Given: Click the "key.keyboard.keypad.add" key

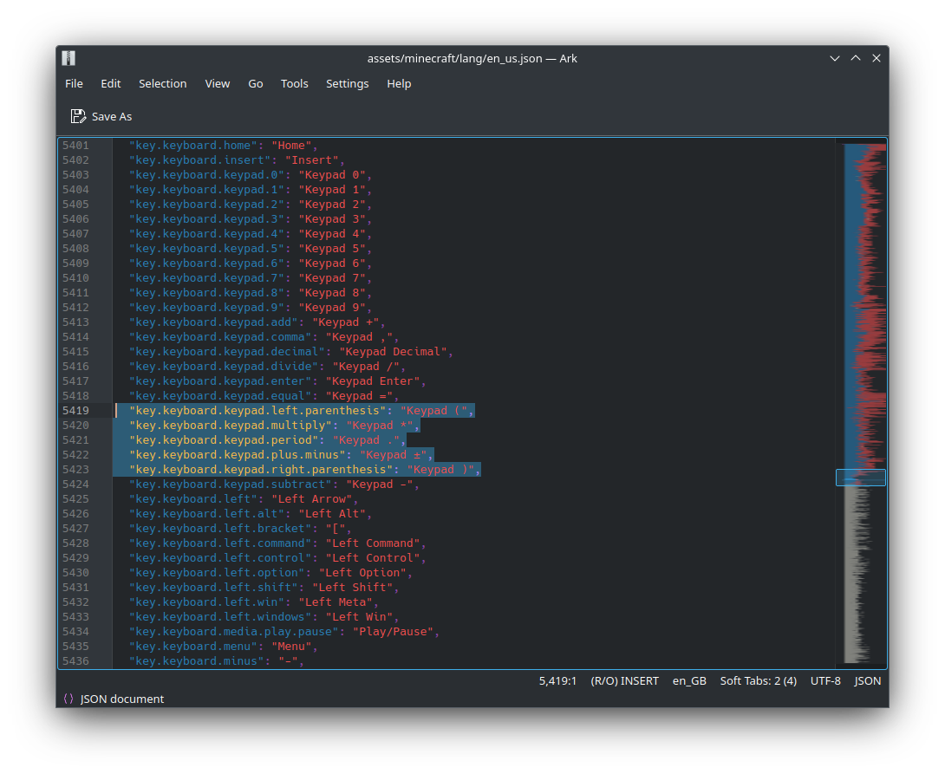Looking at the screenshot, I should 213,322.
